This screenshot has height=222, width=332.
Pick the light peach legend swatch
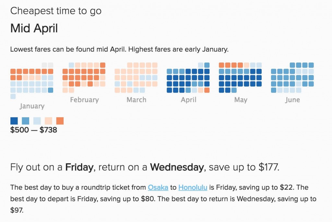click(49, 121)
